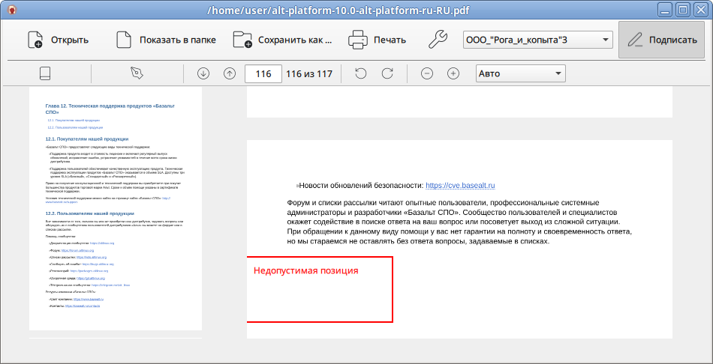This screenshot has height=364, width=713.
Task: Click the page number field 116
Action: coord(263,73)
